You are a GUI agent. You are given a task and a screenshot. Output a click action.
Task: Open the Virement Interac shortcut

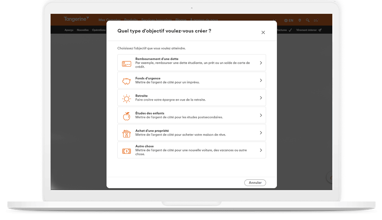pos(309,30)
